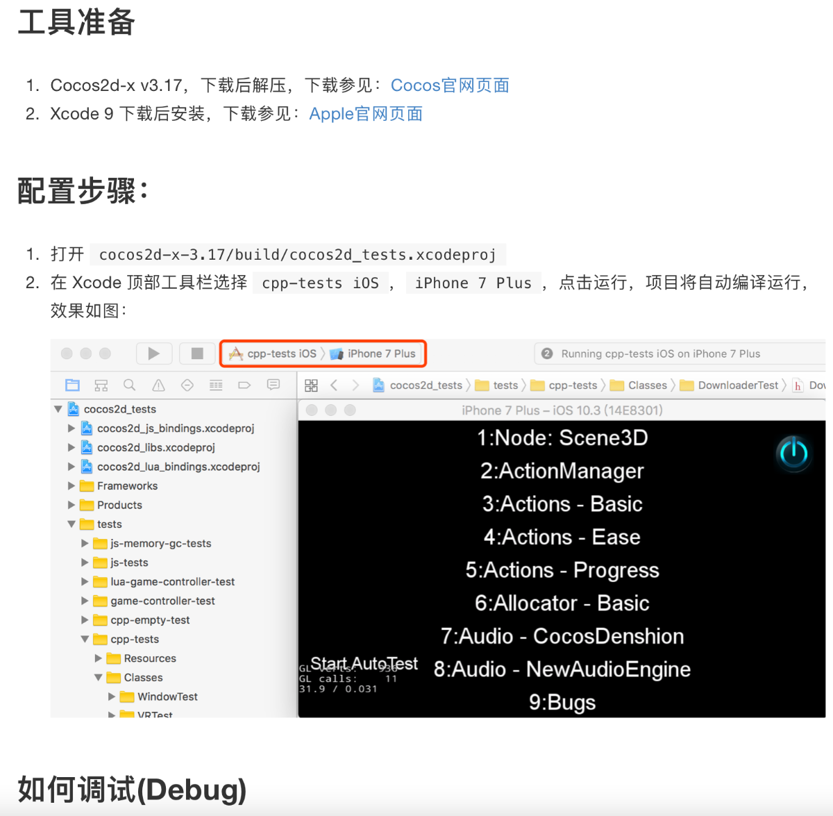The width and height of the screenshot is (833, 816).
Task: Open the Find navigator magnifier icon
Action: (129, 385)
